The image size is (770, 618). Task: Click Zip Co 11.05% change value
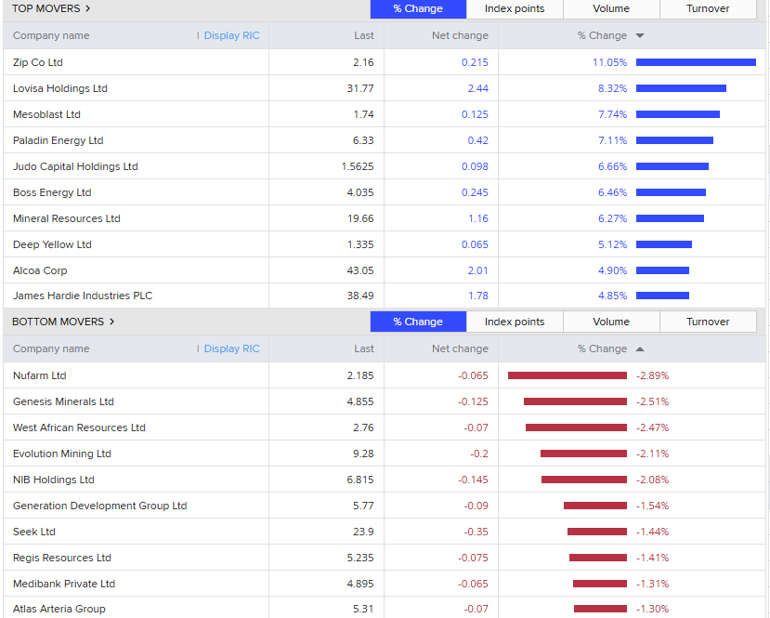tap(609, 62)
